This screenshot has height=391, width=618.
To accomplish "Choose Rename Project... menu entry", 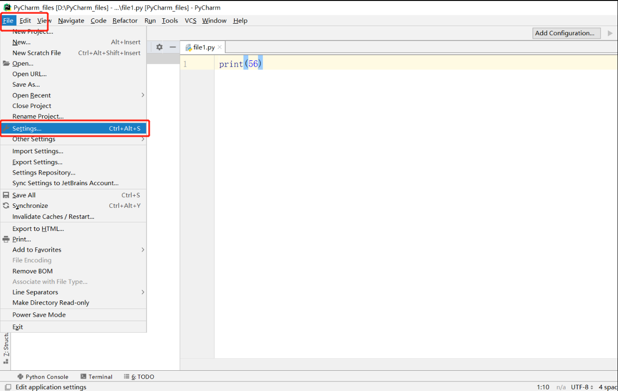I will [x=73, y=116].
